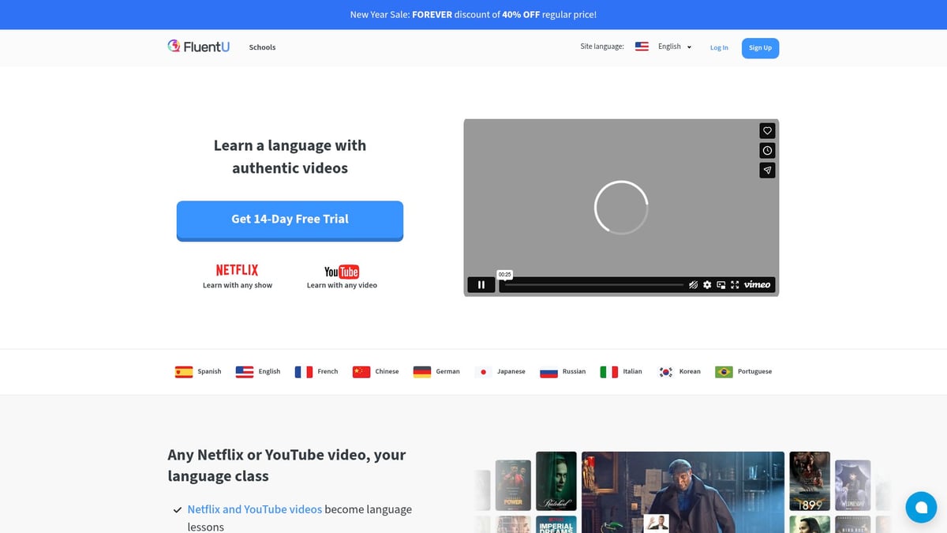Toggle picture-in-picture mode in player
Viewport: 947px width, 533px height.
[x=721, y=285]
